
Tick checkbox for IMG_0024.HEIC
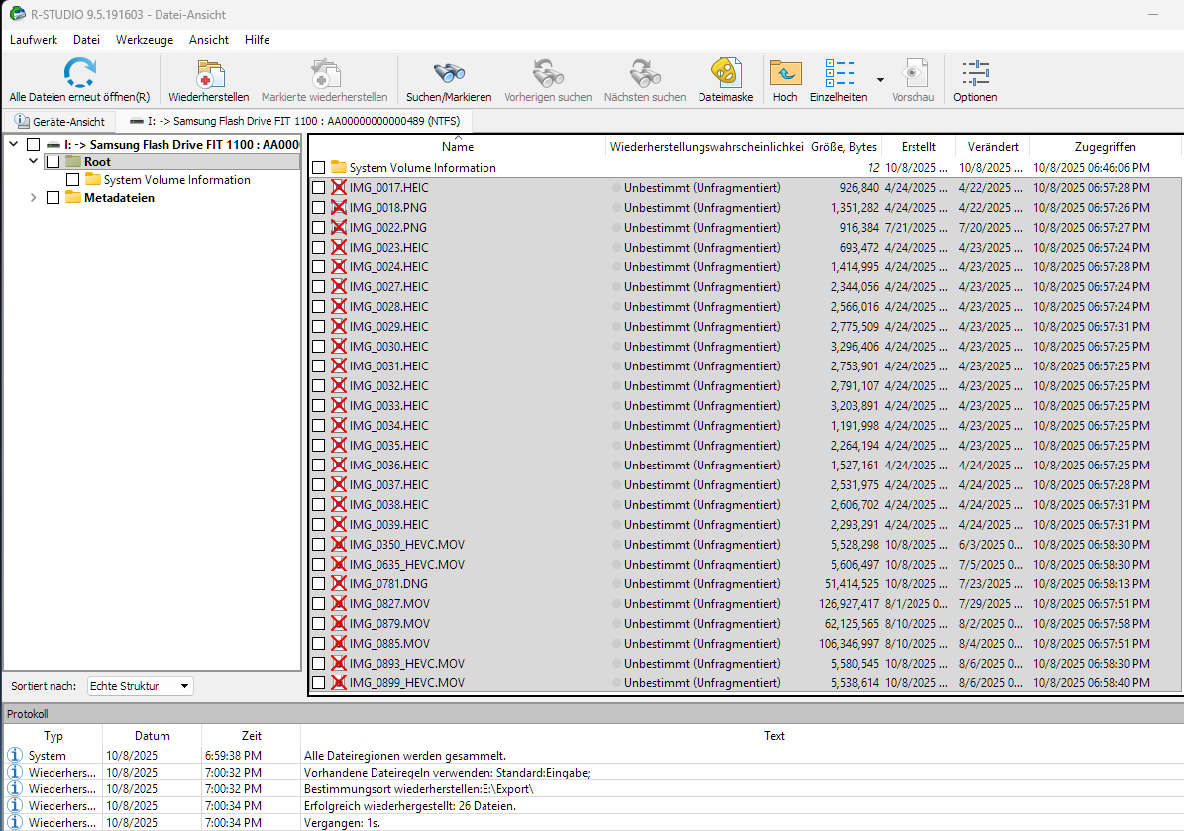319,266
